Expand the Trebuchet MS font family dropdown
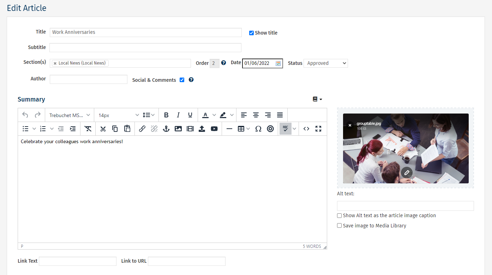 click(x=70, y=115)
